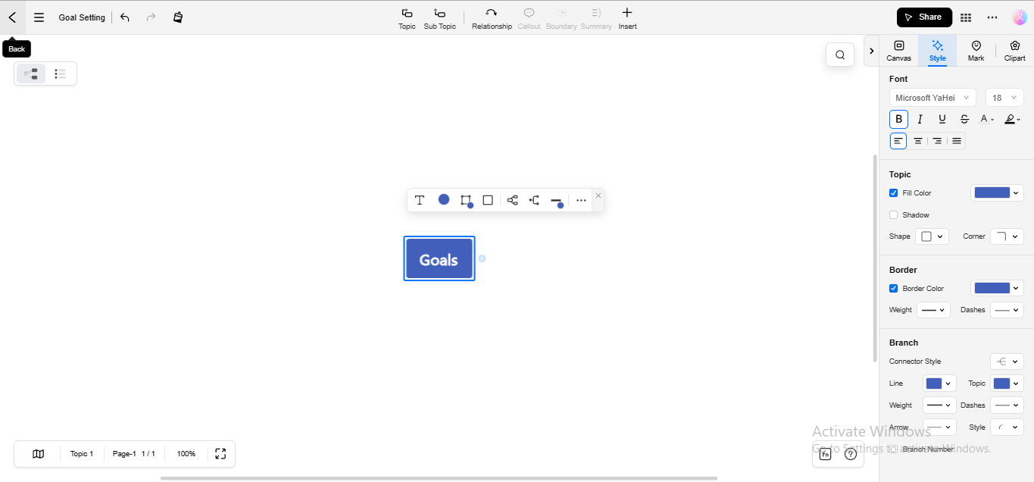This screenshot has height=482, width=1034.
Task: Uncheck the Border Color option
Action: click(893, 288)
